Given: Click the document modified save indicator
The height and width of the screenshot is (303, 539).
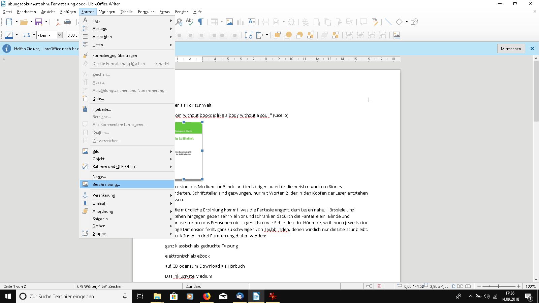Looking at the screenshot, I should click(379, 286).
